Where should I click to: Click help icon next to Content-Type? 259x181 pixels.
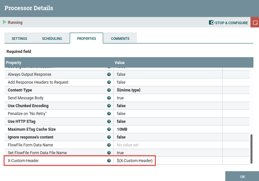pyautogui.click(x=109, y=90)
